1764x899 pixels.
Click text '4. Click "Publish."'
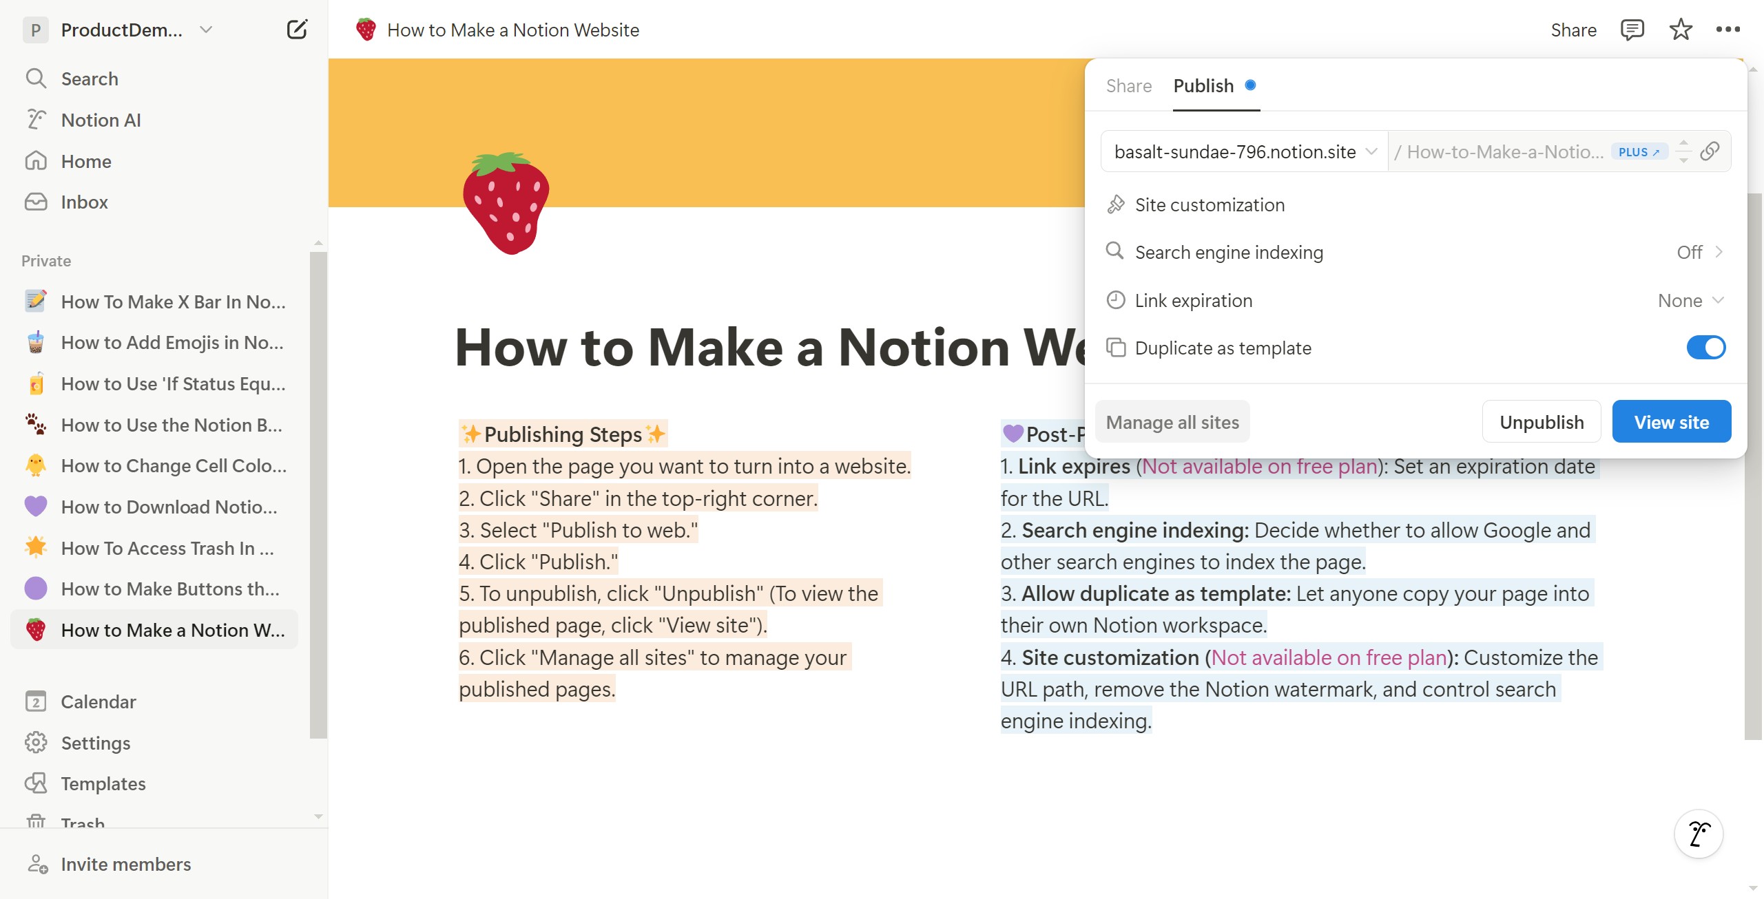point(539,562)
